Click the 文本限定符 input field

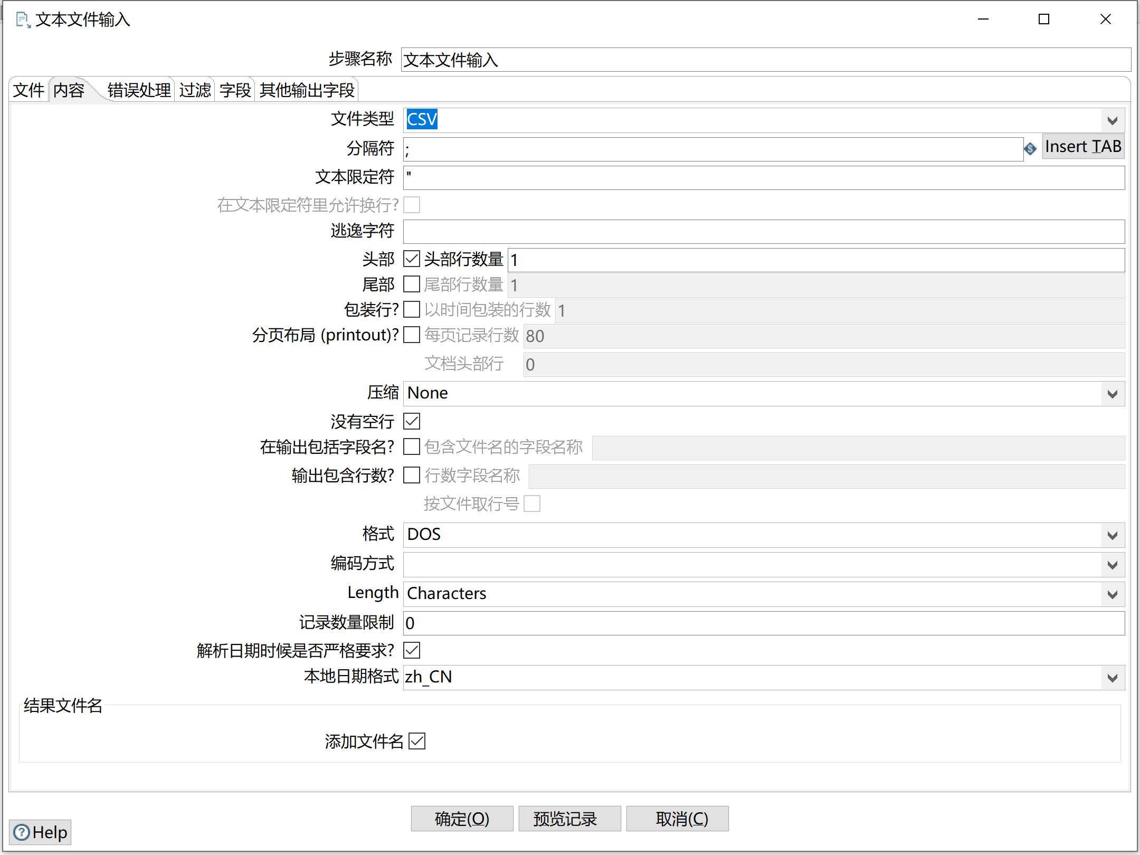764,178
